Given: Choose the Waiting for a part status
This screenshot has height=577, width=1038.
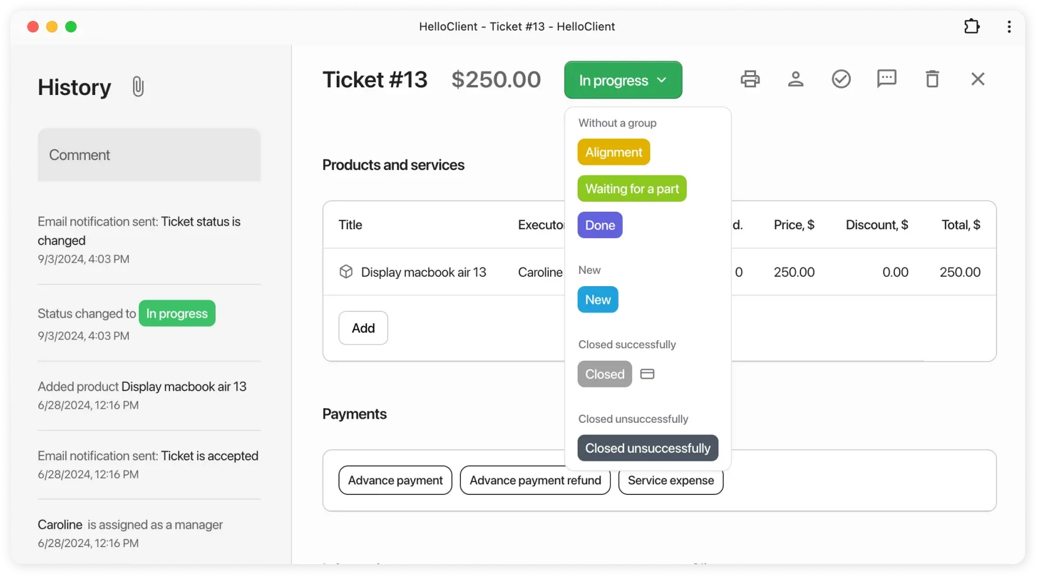Looking at the screenshot, I should (632, 189).
